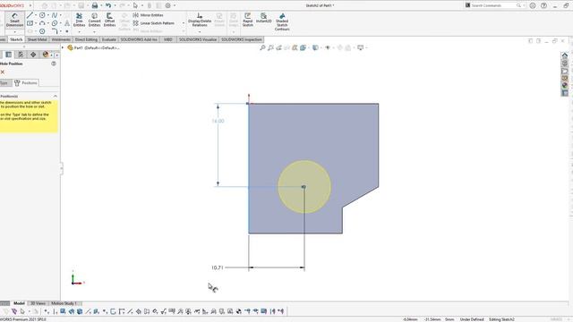Expand the Smart Dimension dropdown arrow

tap(14, 32)
